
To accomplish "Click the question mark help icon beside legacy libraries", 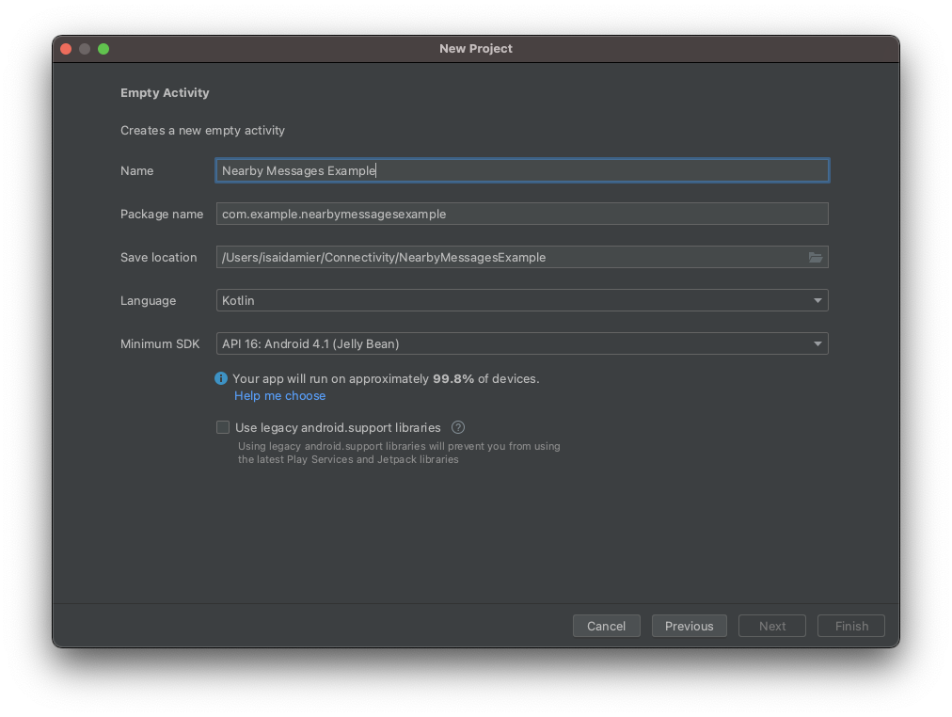I will [x=458, y=427].
